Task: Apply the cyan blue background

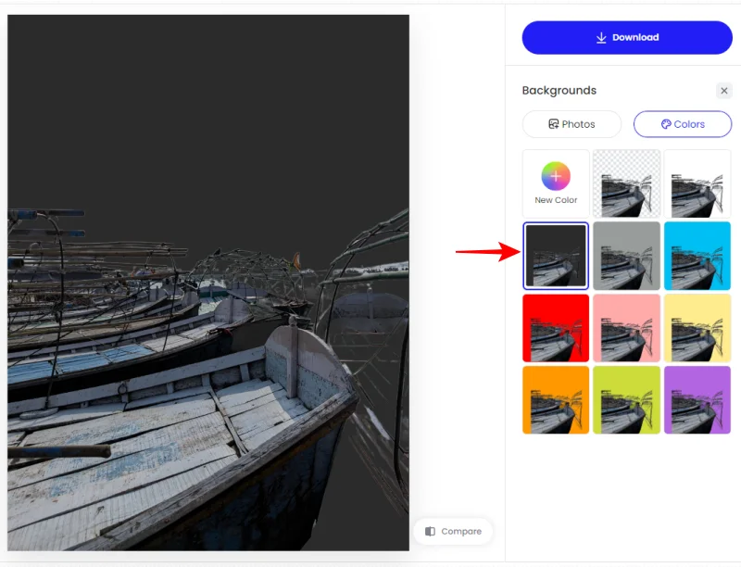Action: [x=697, y=256]
